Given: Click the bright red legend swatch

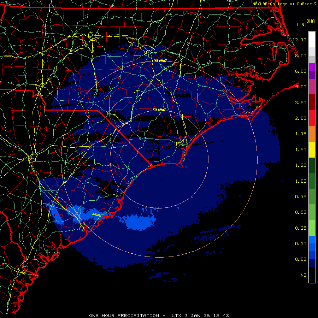Looking at the screenshot, I should 312,118.
